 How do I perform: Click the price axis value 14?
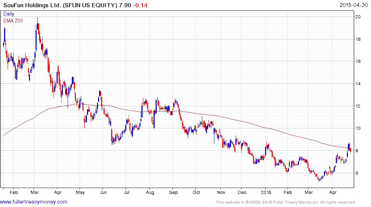point(358,84)
